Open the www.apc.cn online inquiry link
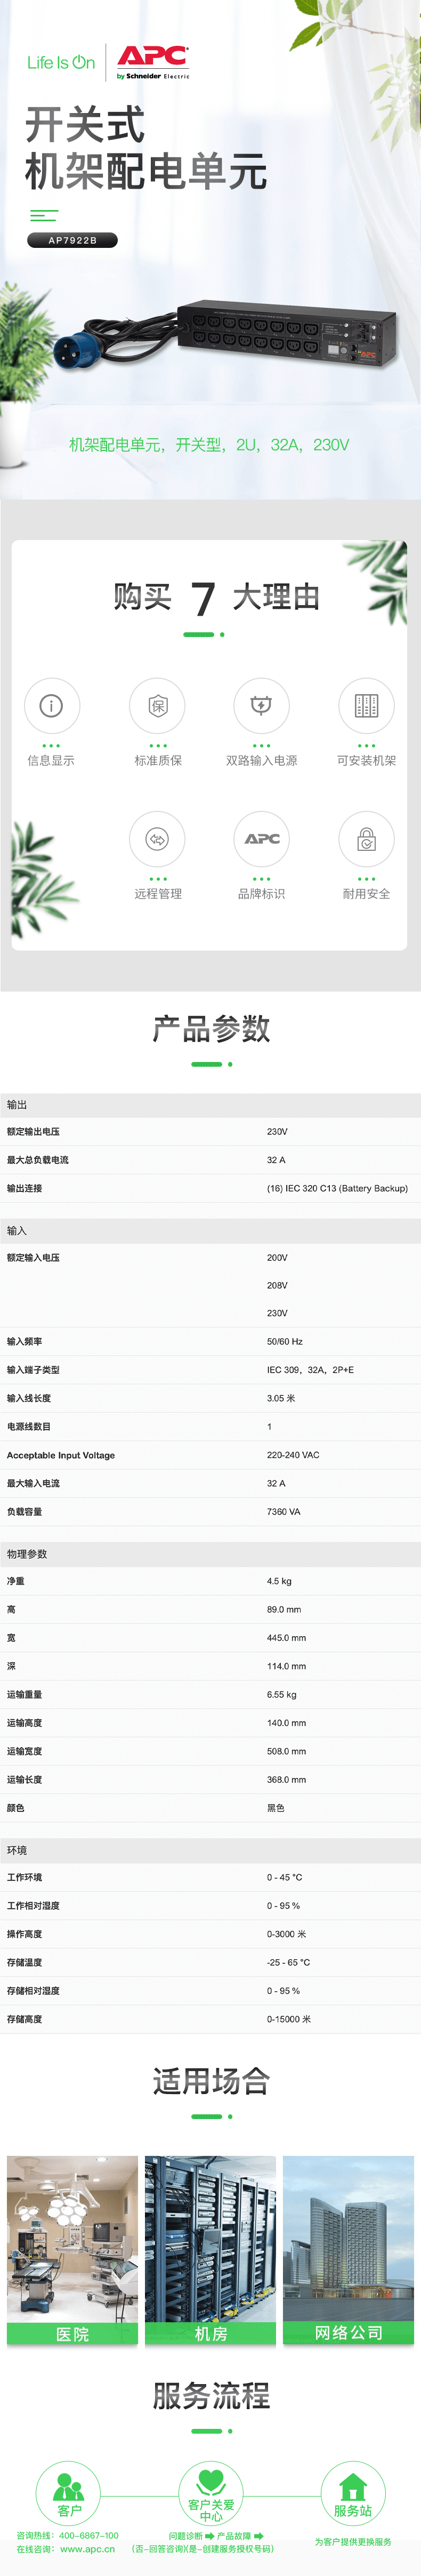This screenshot has width=421, height=2576. pyautogui.click(x=87, y=2548)
